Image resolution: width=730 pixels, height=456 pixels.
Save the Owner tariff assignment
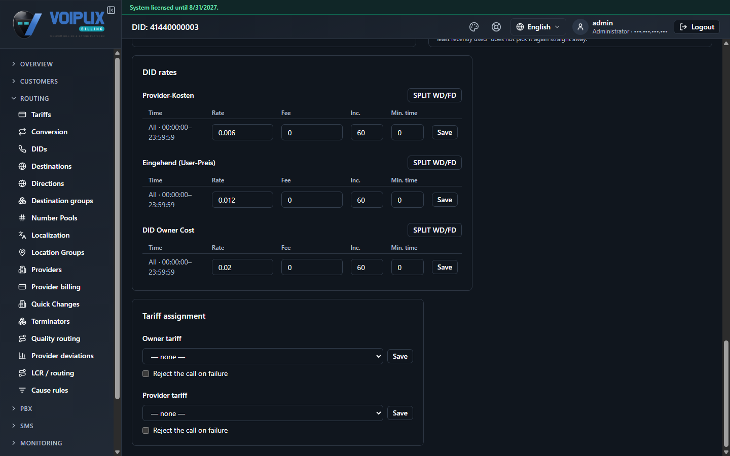coord(400,356)
